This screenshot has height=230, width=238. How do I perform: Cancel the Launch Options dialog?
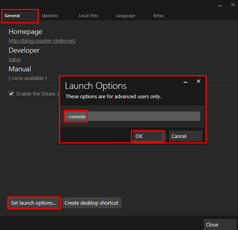pyautogui.click(x=186, y=136)
